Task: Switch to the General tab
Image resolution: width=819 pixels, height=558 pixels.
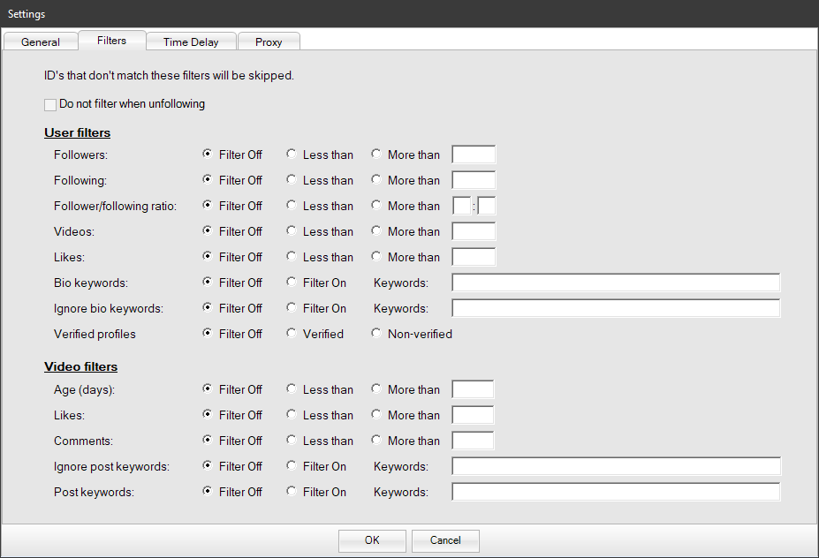Action: coord(41,41)
